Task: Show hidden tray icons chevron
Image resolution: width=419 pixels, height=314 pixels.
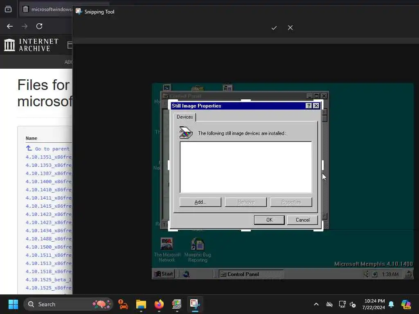Action: click(316, 304)
